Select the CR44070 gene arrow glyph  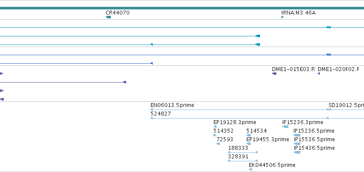(x=108, y=17)
